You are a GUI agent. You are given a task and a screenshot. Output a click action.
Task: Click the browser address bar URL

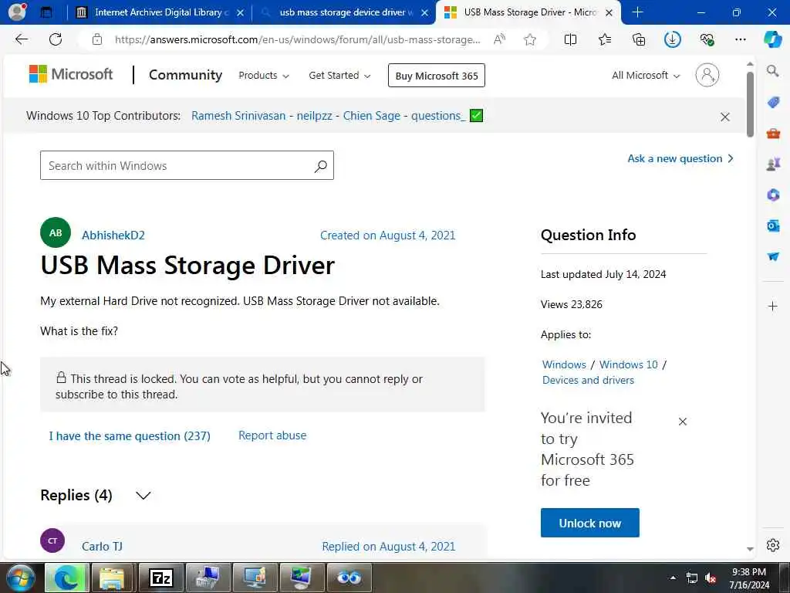tap(297, 39)
